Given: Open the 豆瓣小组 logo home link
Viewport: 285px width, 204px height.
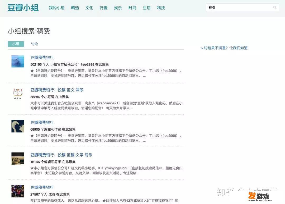Looking at the screenshot, I should [23, 8].
